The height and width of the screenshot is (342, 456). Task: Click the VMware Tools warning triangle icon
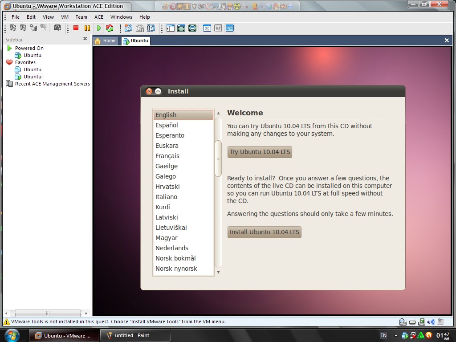(x=6, y=322)
